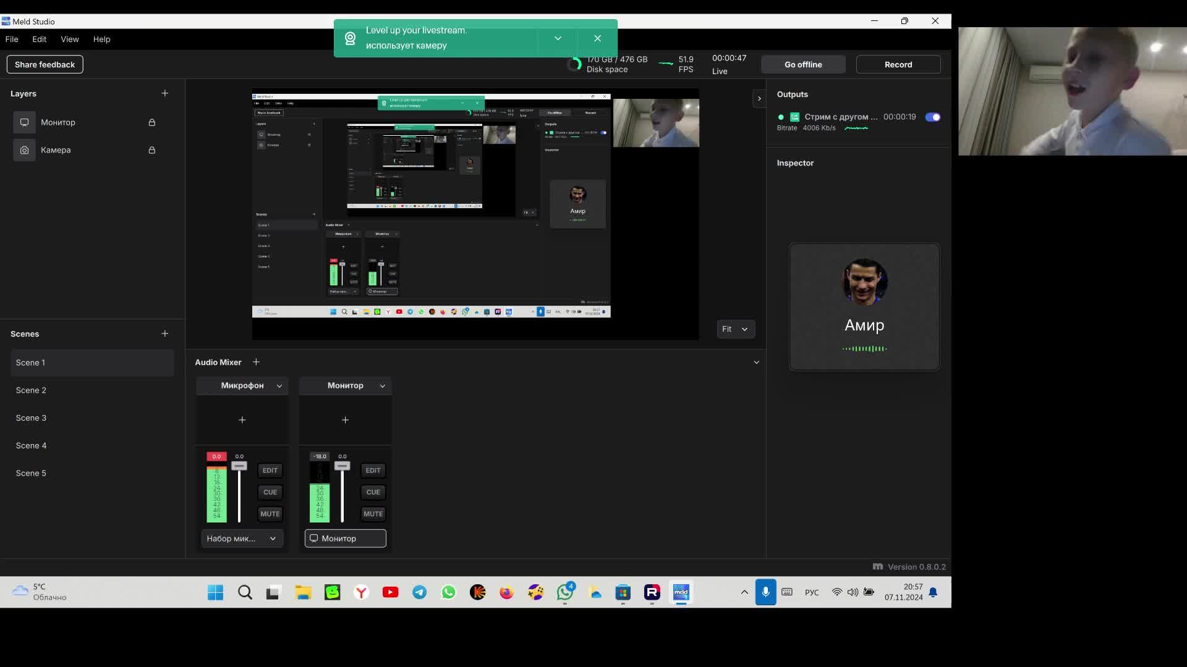Toggle lock on Камера layer
The image size is (1187, 667).
click(151, 150)
